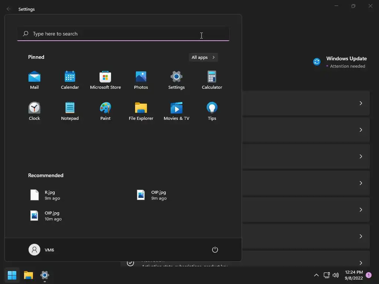This screenshot has width=379, height=284.
Task: Click the Windows Start button in taskbar
Action: [x=12, y=275]
